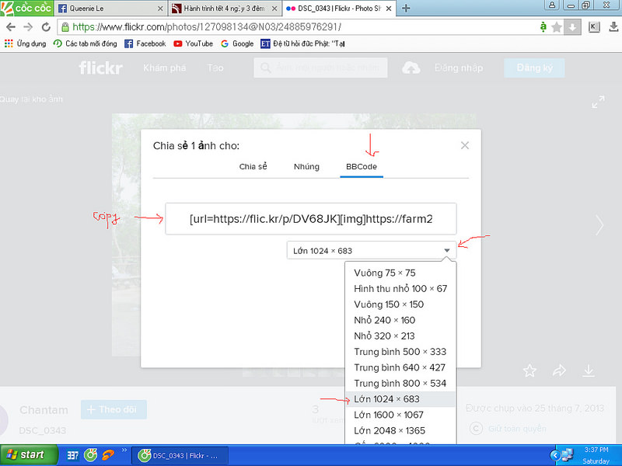This screenshot has width=622, height=466.
Task: Open Khám phá in Flickr nav
Action: [165, 68]
